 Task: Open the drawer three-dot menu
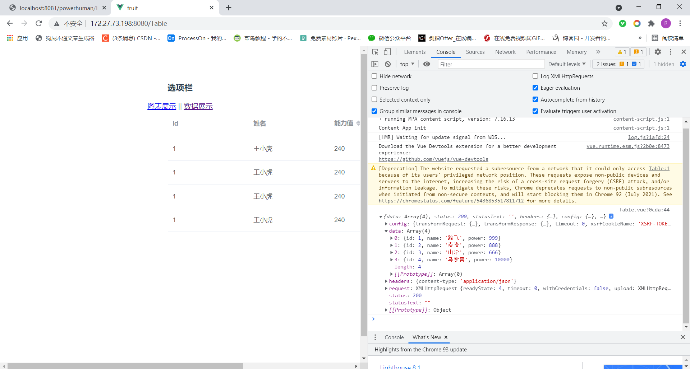point(375,337)
